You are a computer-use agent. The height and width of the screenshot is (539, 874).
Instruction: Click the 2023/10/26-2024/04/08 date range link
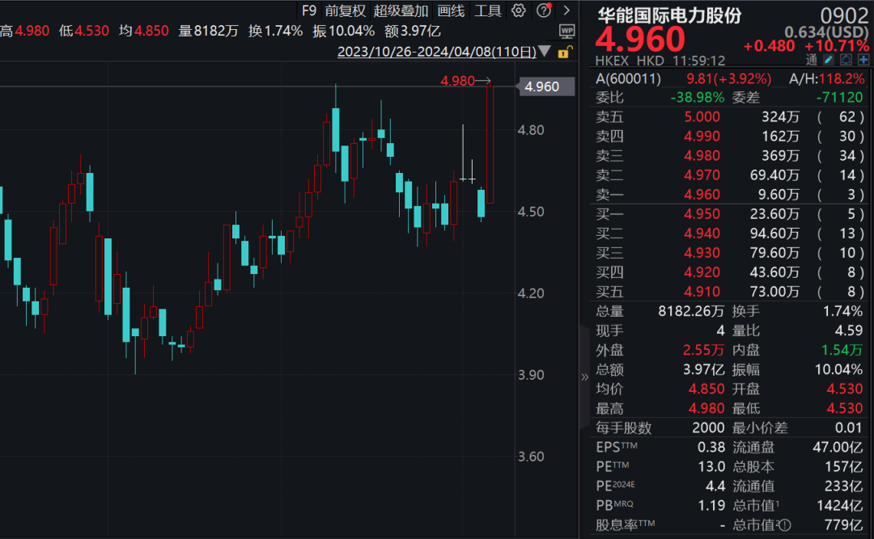pyautogui.click(x=436, y=52)
